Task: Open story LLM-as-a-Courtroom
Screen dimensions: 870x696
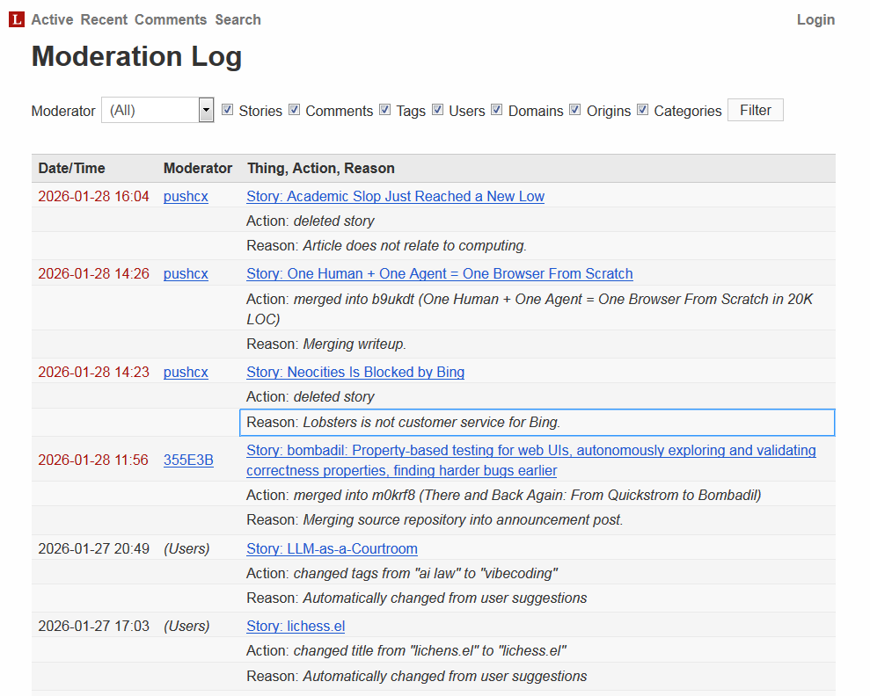Action: (x=332, y=548)
